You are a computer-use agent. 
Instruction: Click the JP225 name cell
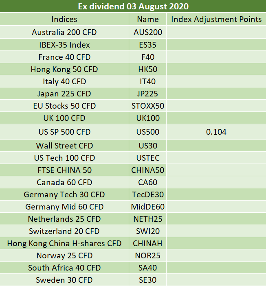[147, 94]
